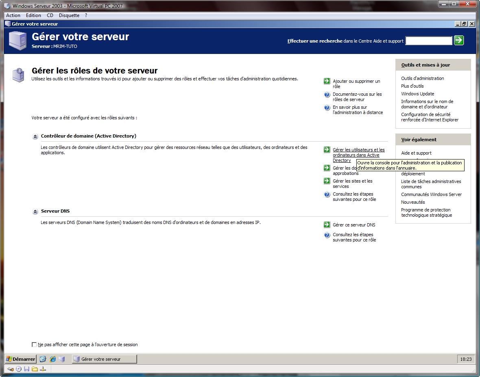480x377 pixels.
Task: Click Gérer les sites et les services link
Action: [353, 183]
